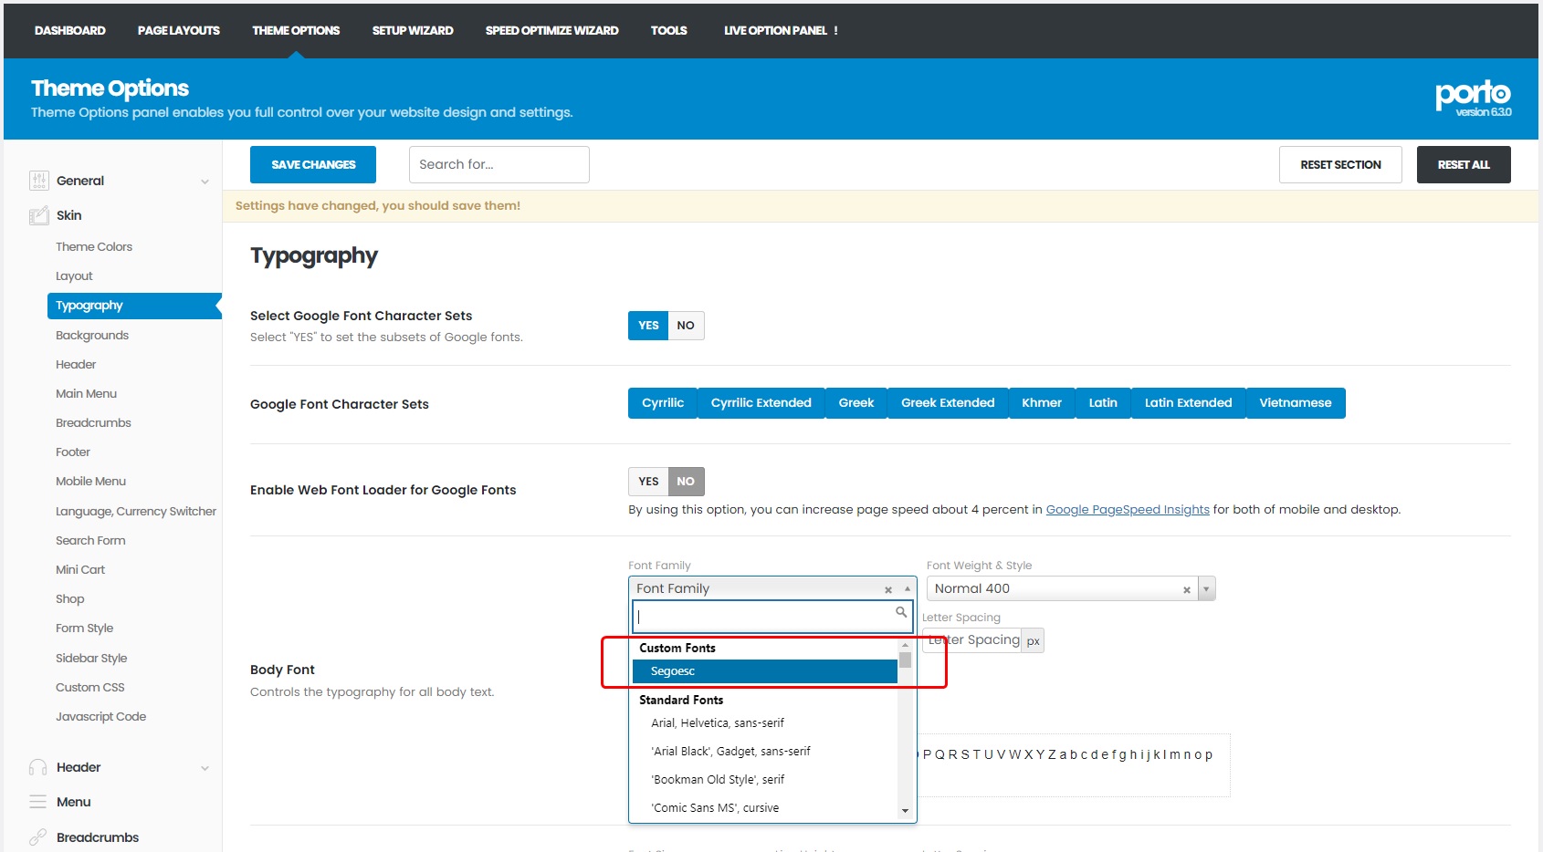The height and width of the screenshot is (852, 1543).
Task: Click the Header section icon in sidebar
Action: point(38,767)
